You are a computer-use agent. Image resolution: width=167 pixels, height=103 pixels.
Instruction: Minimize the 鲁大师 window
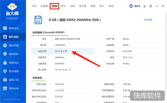[157, 6]
